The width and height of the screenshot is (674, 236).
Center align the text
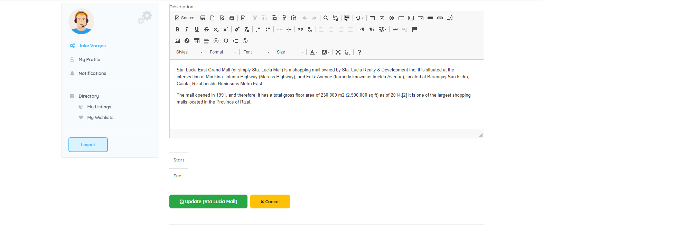tap(331, 29)
